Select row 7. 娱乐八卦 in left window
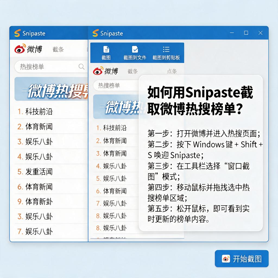Screen dimensions: 278x278 click(51, 231)
